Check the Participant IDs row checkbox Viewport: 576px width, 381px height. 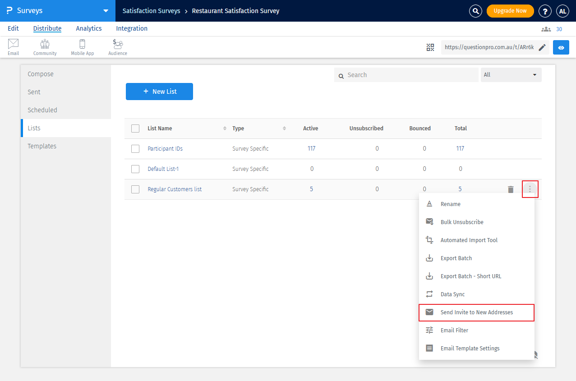135,149
